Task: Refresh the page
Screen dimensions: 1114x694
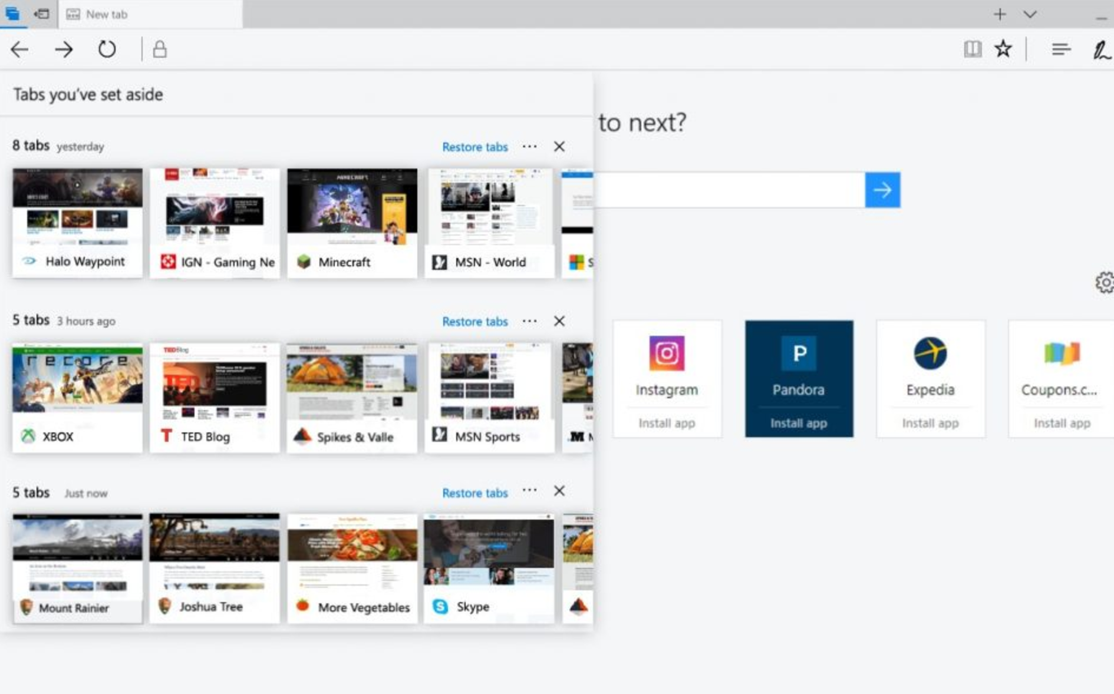Action: pyautogui.click(x=107, y=49)
